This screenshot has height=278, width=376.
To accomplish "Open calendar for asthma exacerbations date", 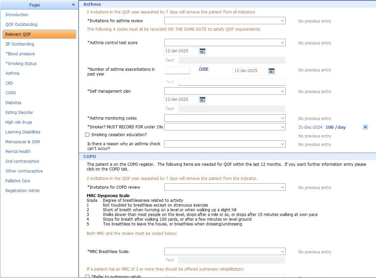I will tap(272, 71).
